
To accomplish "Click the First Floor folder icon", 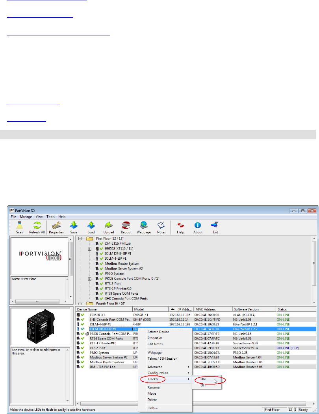I will (89, 239).
